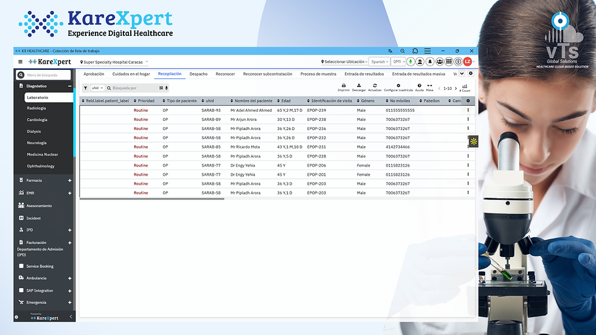This screenshot has width=596, height=335.
Task: Click the Descargar download icon
Action: (x=359, y=88)
